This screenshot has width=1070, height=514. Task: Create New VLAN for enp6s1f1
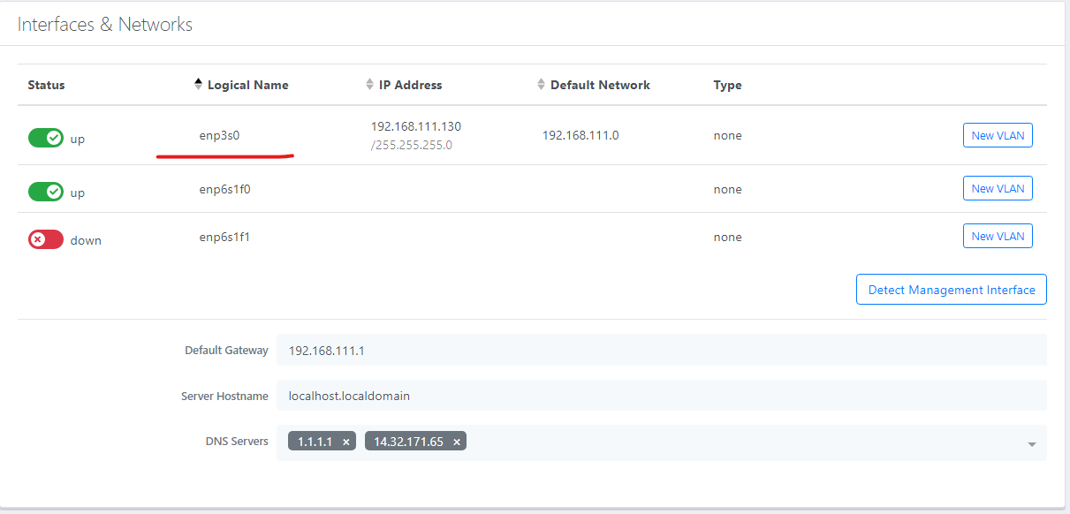[997, 236]
